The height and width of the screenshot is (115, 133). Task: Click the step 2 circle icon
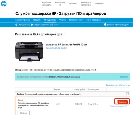click(32, 25)
